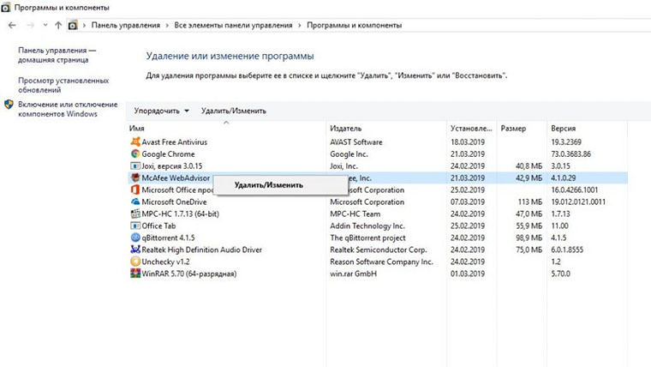
Task: Click the Unchecky program icon
Action: 135,262
